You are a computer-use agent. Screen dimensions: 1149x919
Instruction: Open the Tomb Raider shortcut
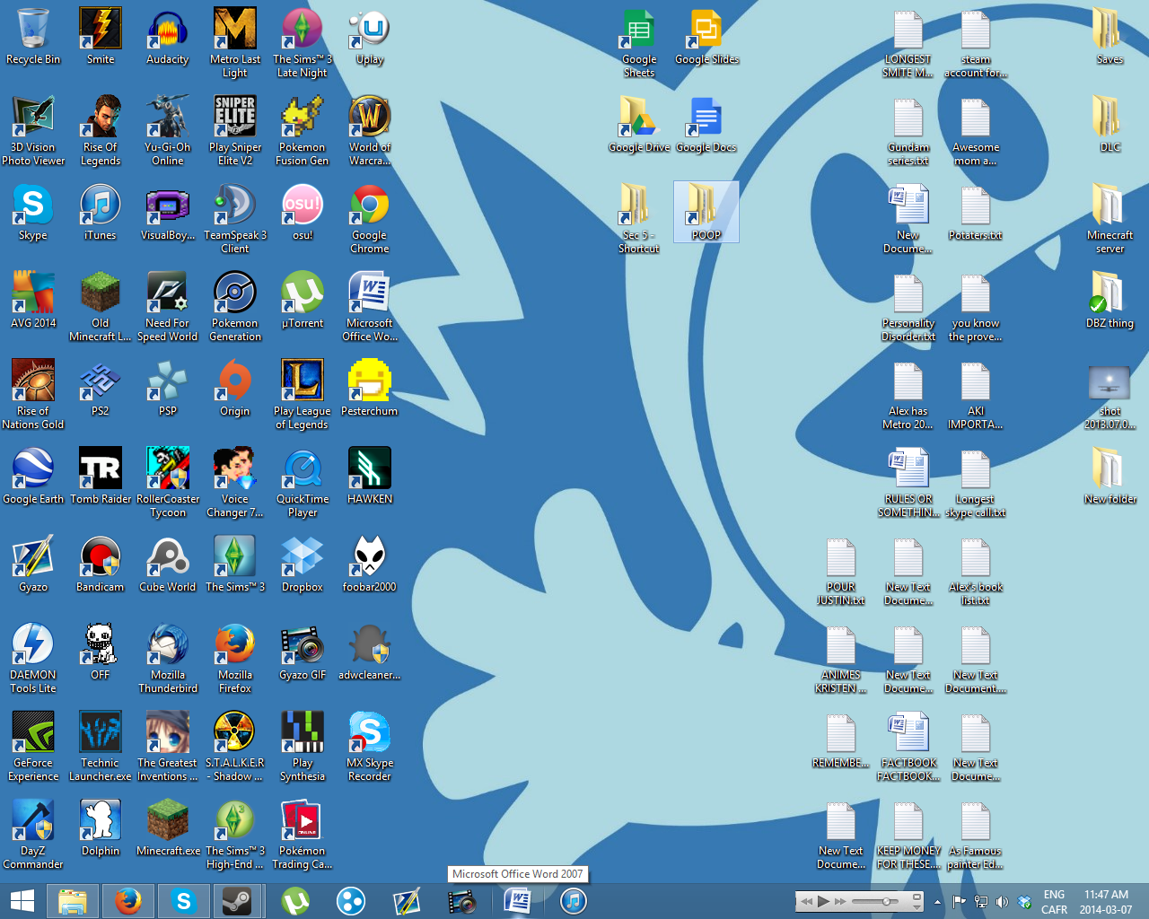click(101, 477)
